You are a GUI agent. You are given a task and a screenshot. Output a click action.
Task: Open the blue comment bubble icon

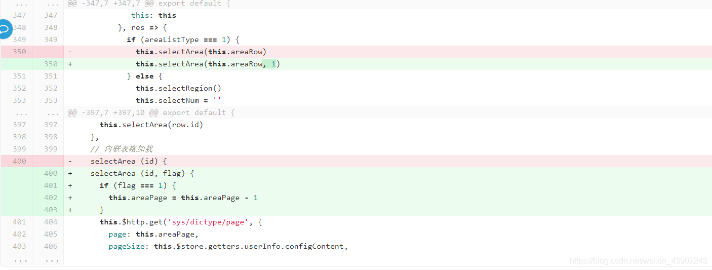click(x=4, y=29)
